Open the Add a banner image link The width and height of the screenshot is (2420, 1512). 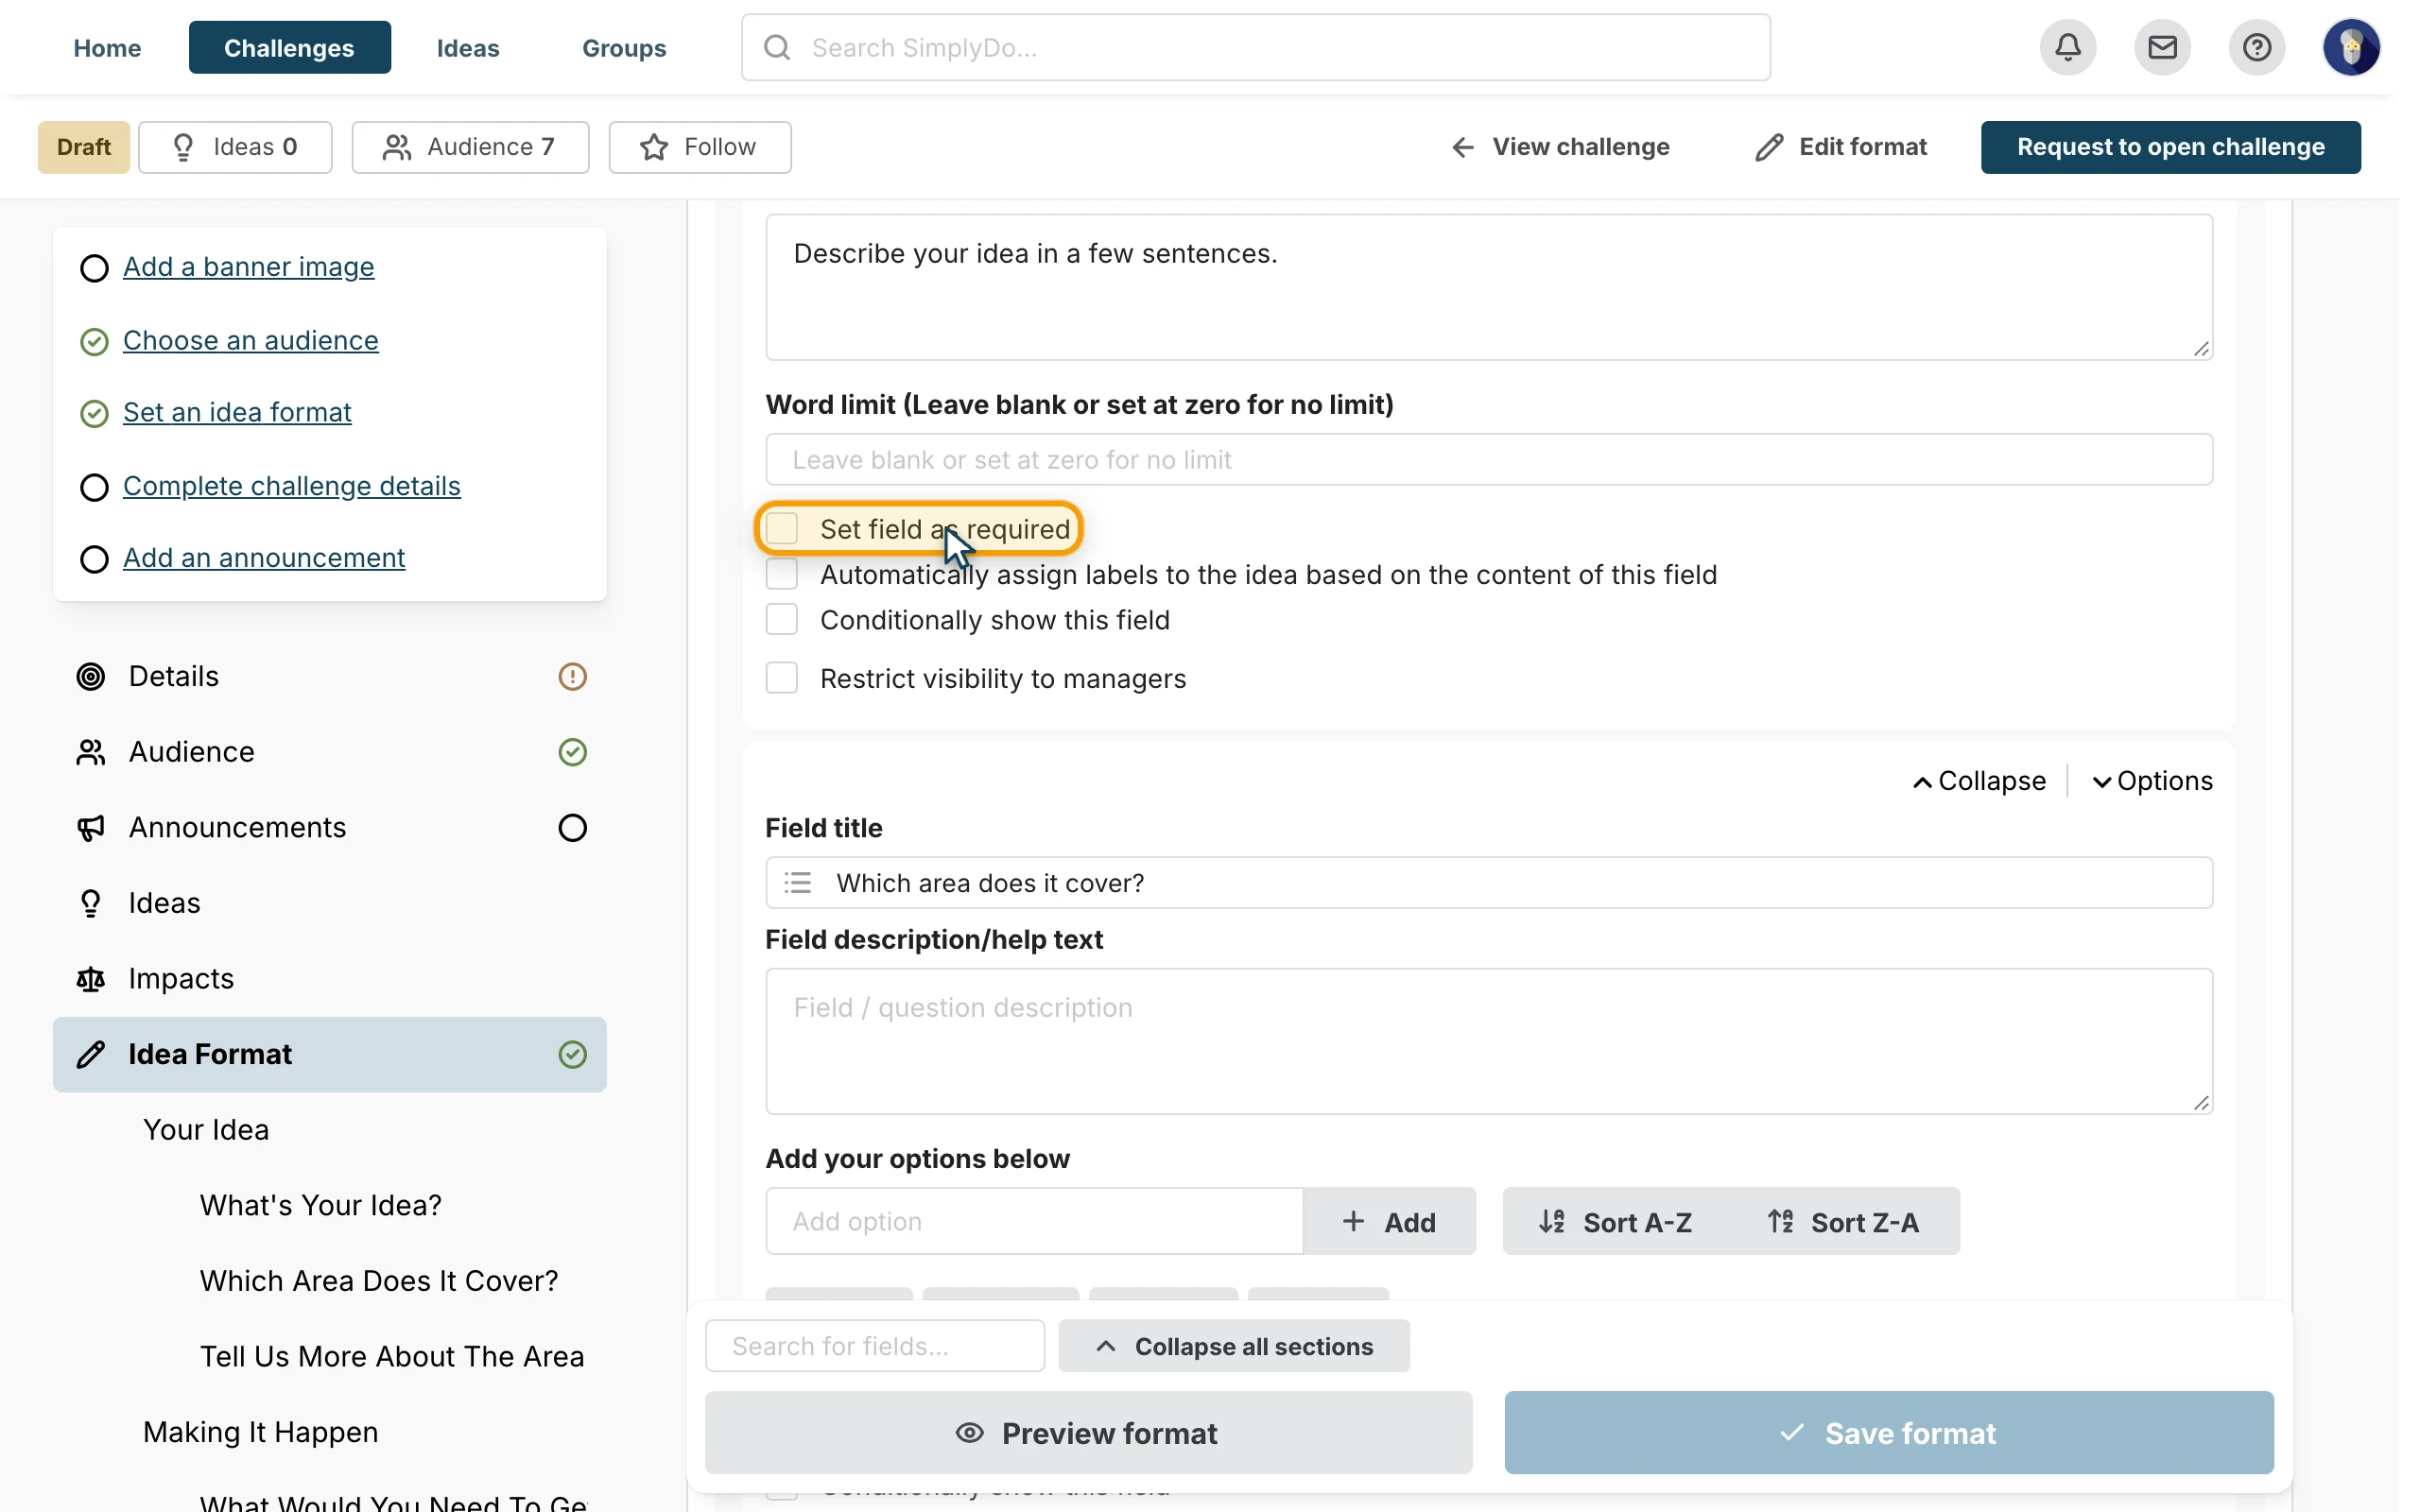[248, 267]
